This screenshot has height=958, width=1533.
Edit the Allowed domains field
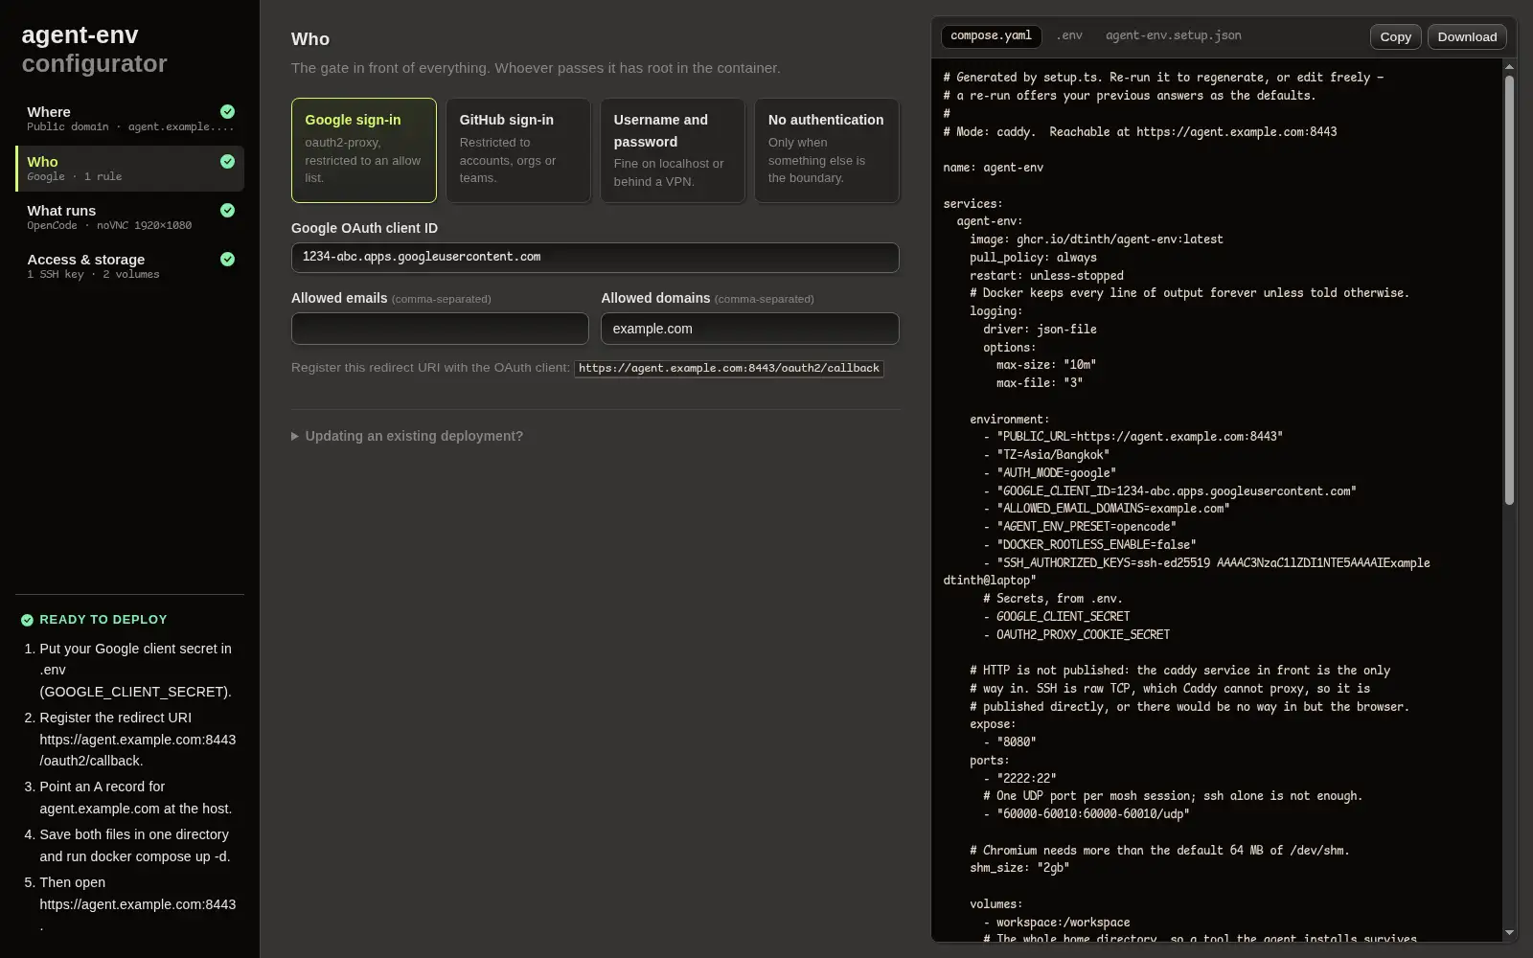(750, 329)
